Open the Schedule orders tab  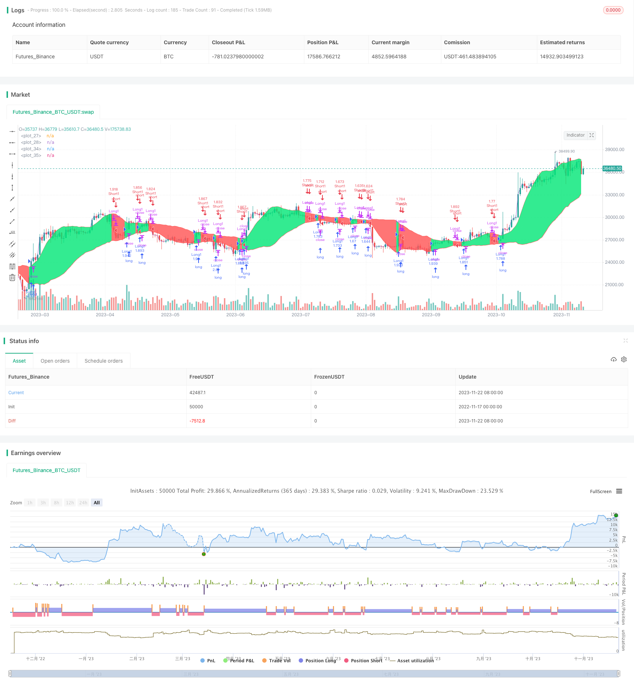pyautogui.click(x=104, y=361)
